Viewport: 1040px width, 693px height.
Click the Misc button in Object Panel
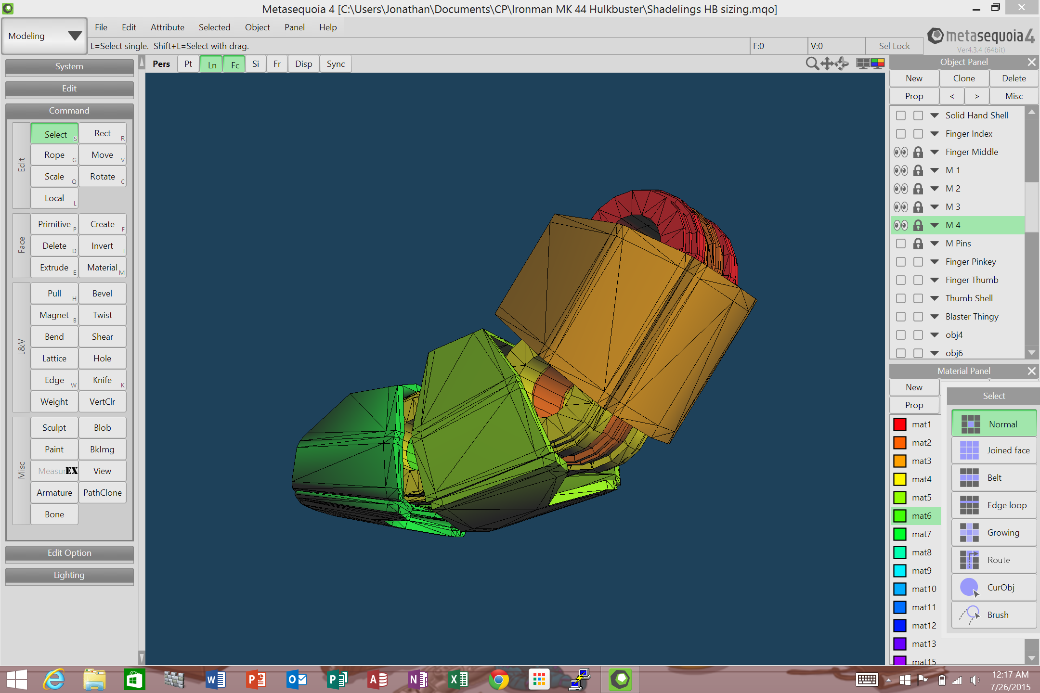[1014, 96]
